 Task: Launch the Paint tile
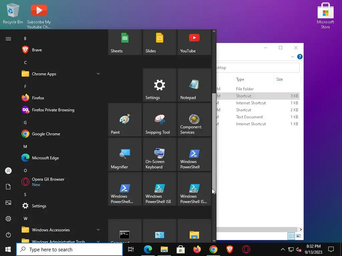tap(125, 120)
